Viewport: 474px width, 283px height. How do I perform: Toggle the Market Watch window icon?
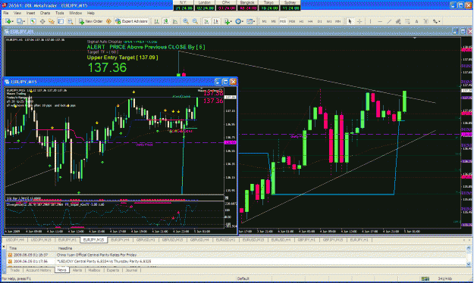pyautogui.click(x=33, y=21)
